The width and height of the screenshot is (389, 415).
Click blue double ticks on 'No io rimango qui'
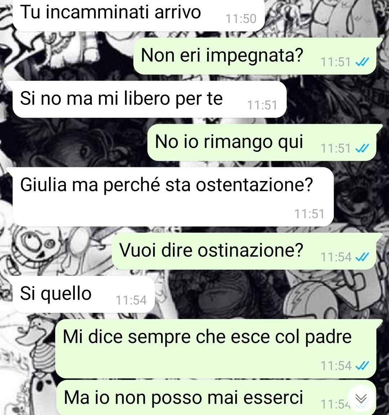tap(362, 149)
